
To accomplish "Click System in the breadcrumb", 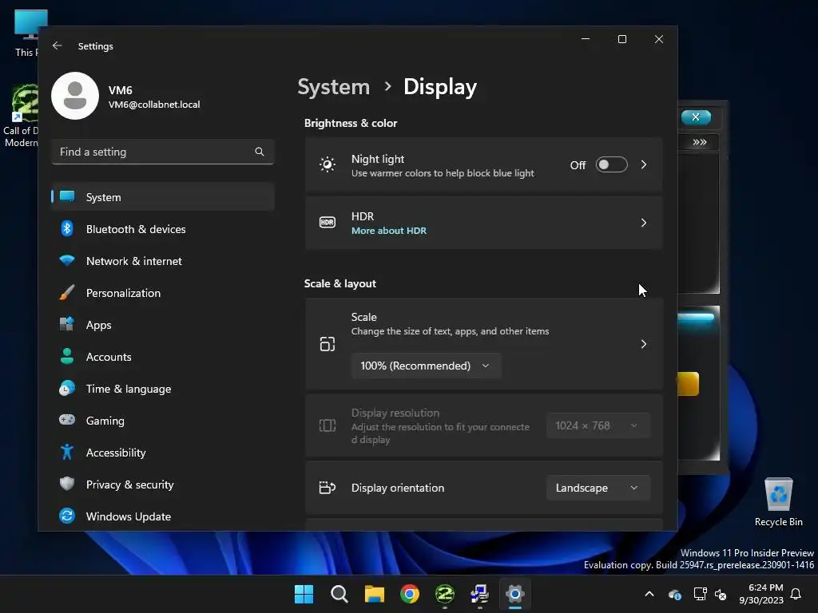I will click(333, 86).
